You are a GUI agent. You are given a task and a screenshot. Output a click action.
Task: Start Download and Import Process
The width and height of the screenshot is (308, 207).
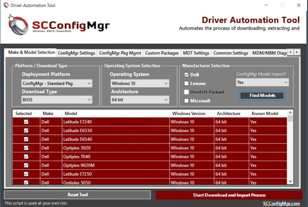(x=229, y=195)
